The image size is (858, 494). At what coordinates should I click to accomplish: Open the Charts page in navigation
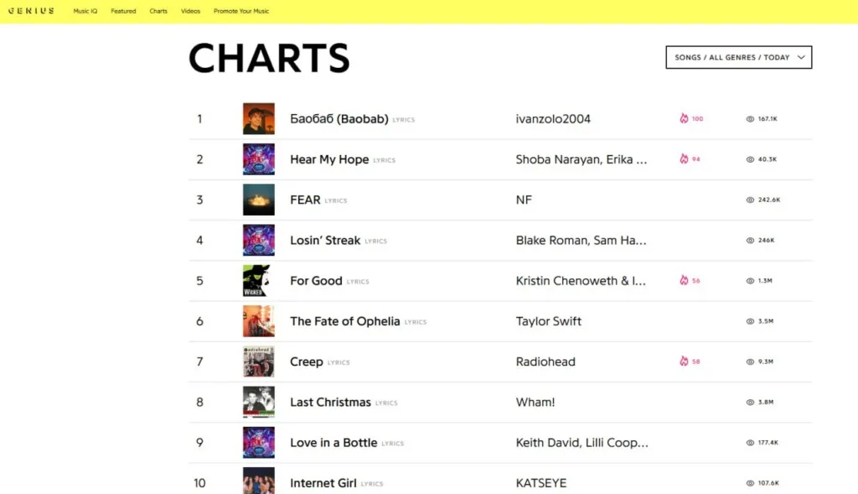tap(158, 12)
